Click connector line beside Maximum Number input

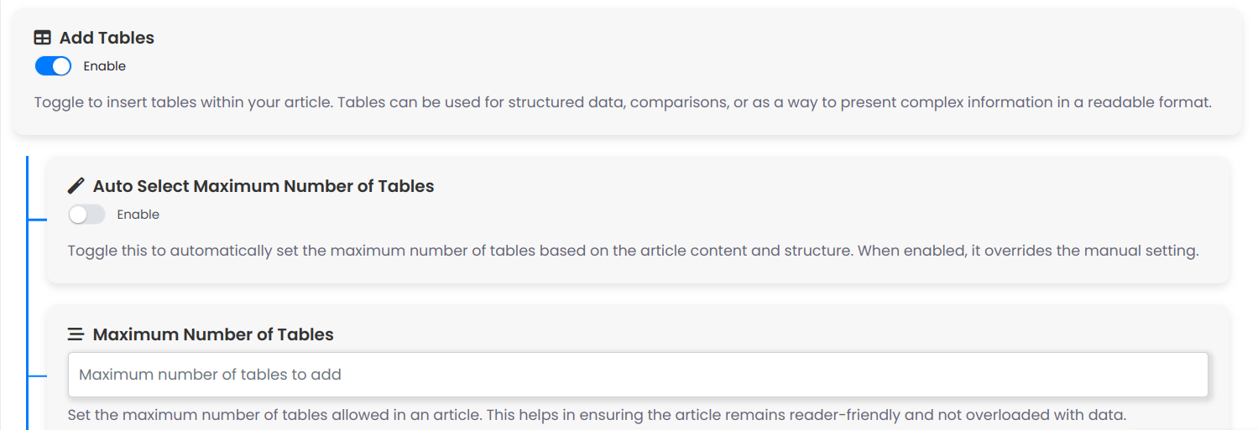pos(38,377)
